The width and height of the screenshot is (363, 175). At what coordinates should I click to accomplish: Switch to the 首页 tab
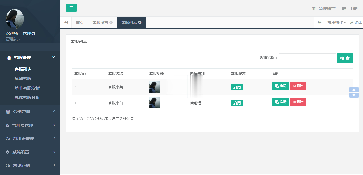coord(80,22)
